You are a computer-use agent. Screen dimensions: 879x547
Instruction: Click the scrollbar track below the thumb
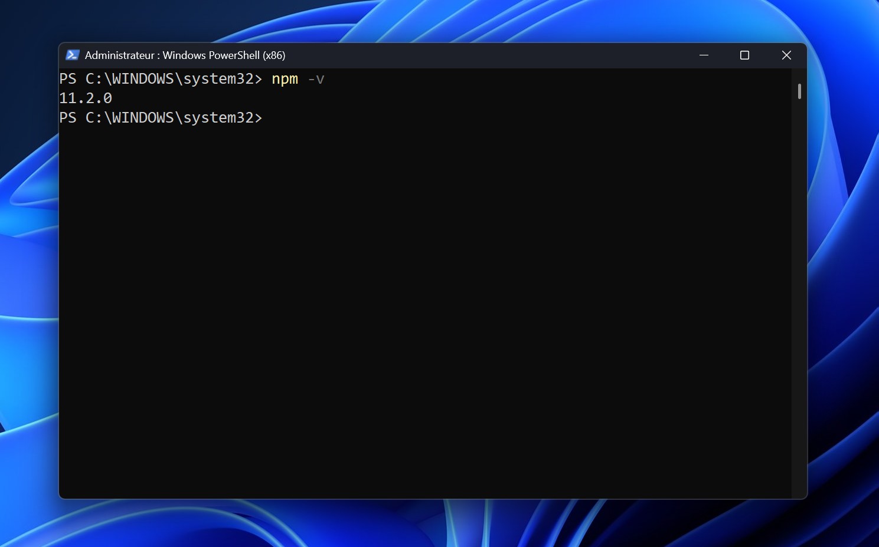point(799,295)
